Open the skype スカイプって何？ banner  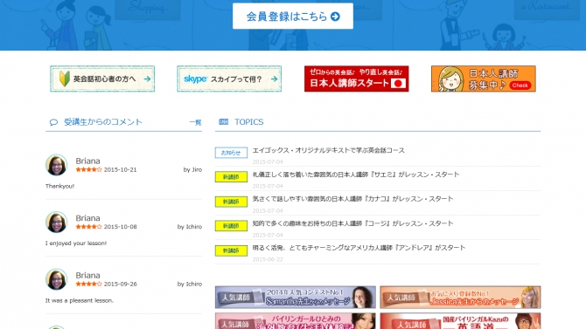(229, 79)
